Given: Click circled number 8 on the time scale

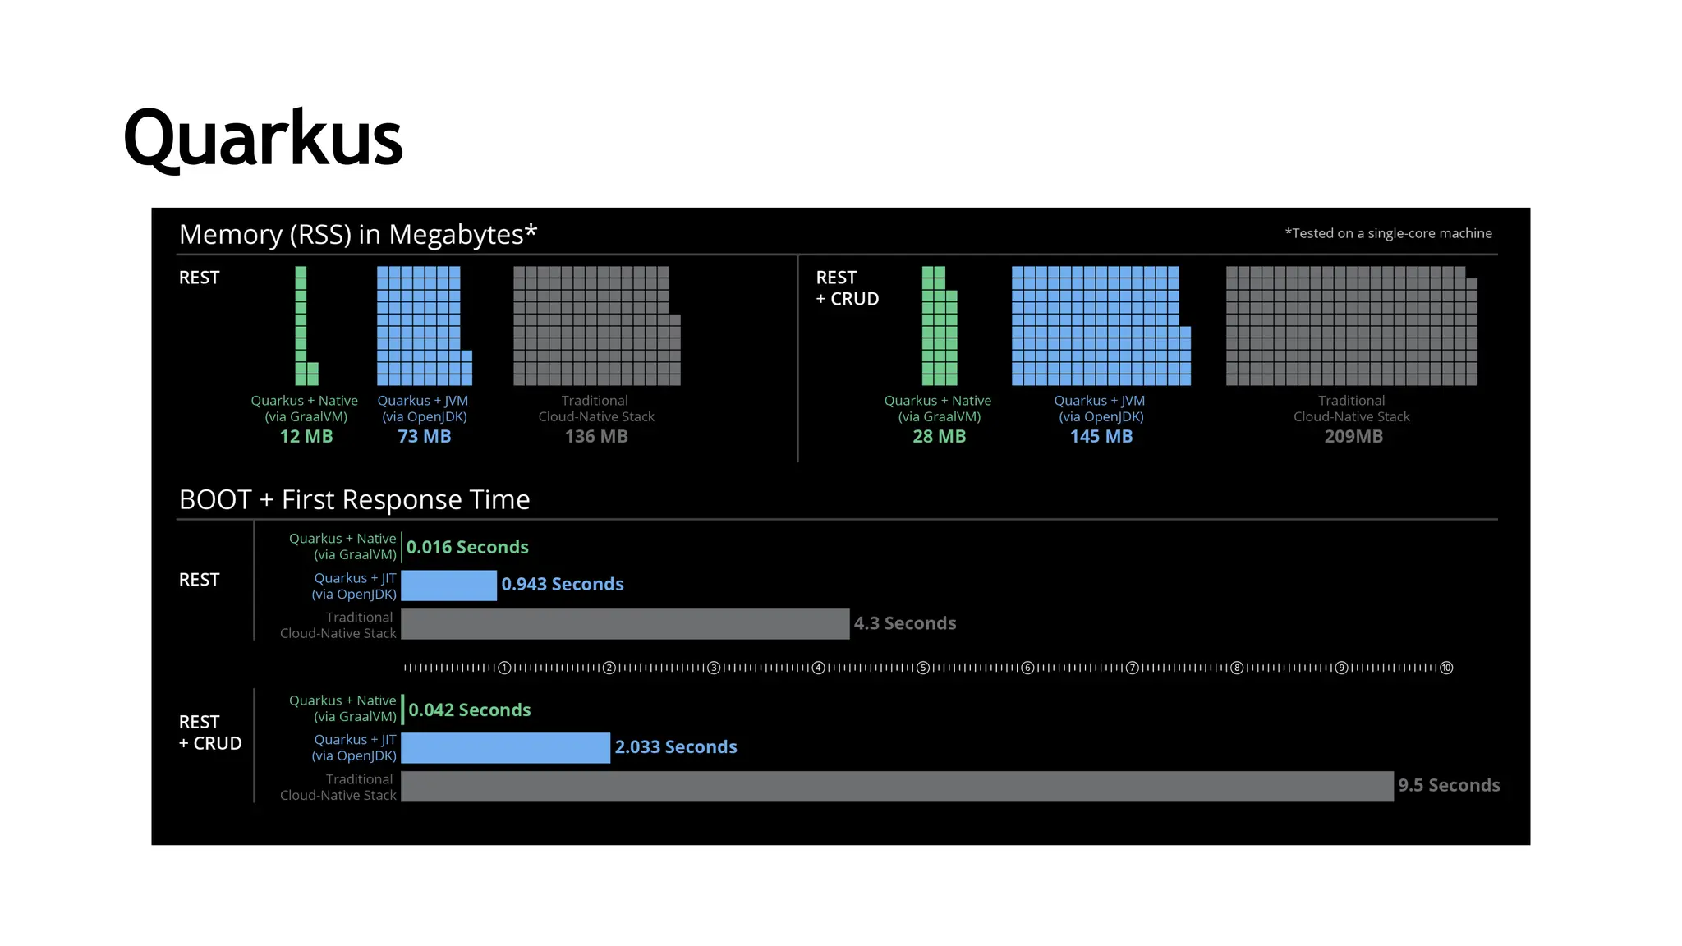Looking at the screenshot, I should [x=1237, y=668].
